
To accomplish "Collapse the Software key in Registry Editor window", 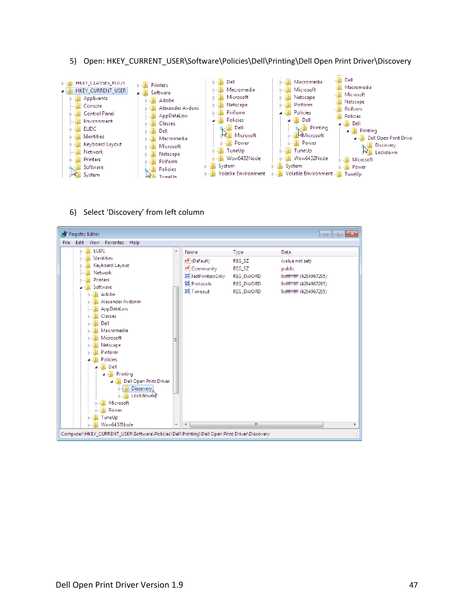I will pos(81,287).
